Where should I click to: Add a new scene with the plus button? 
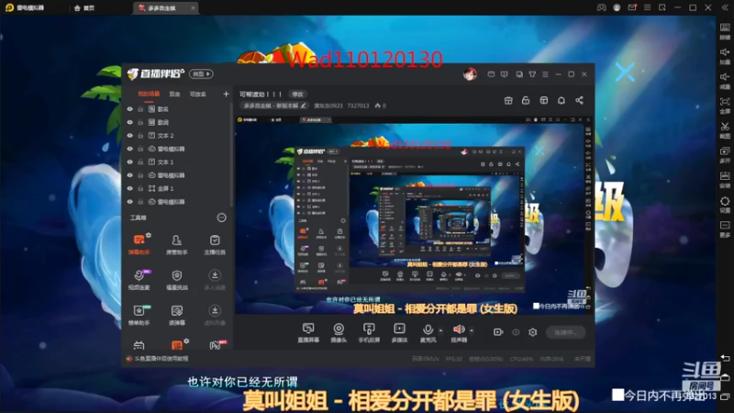click(x=226, y=95)
